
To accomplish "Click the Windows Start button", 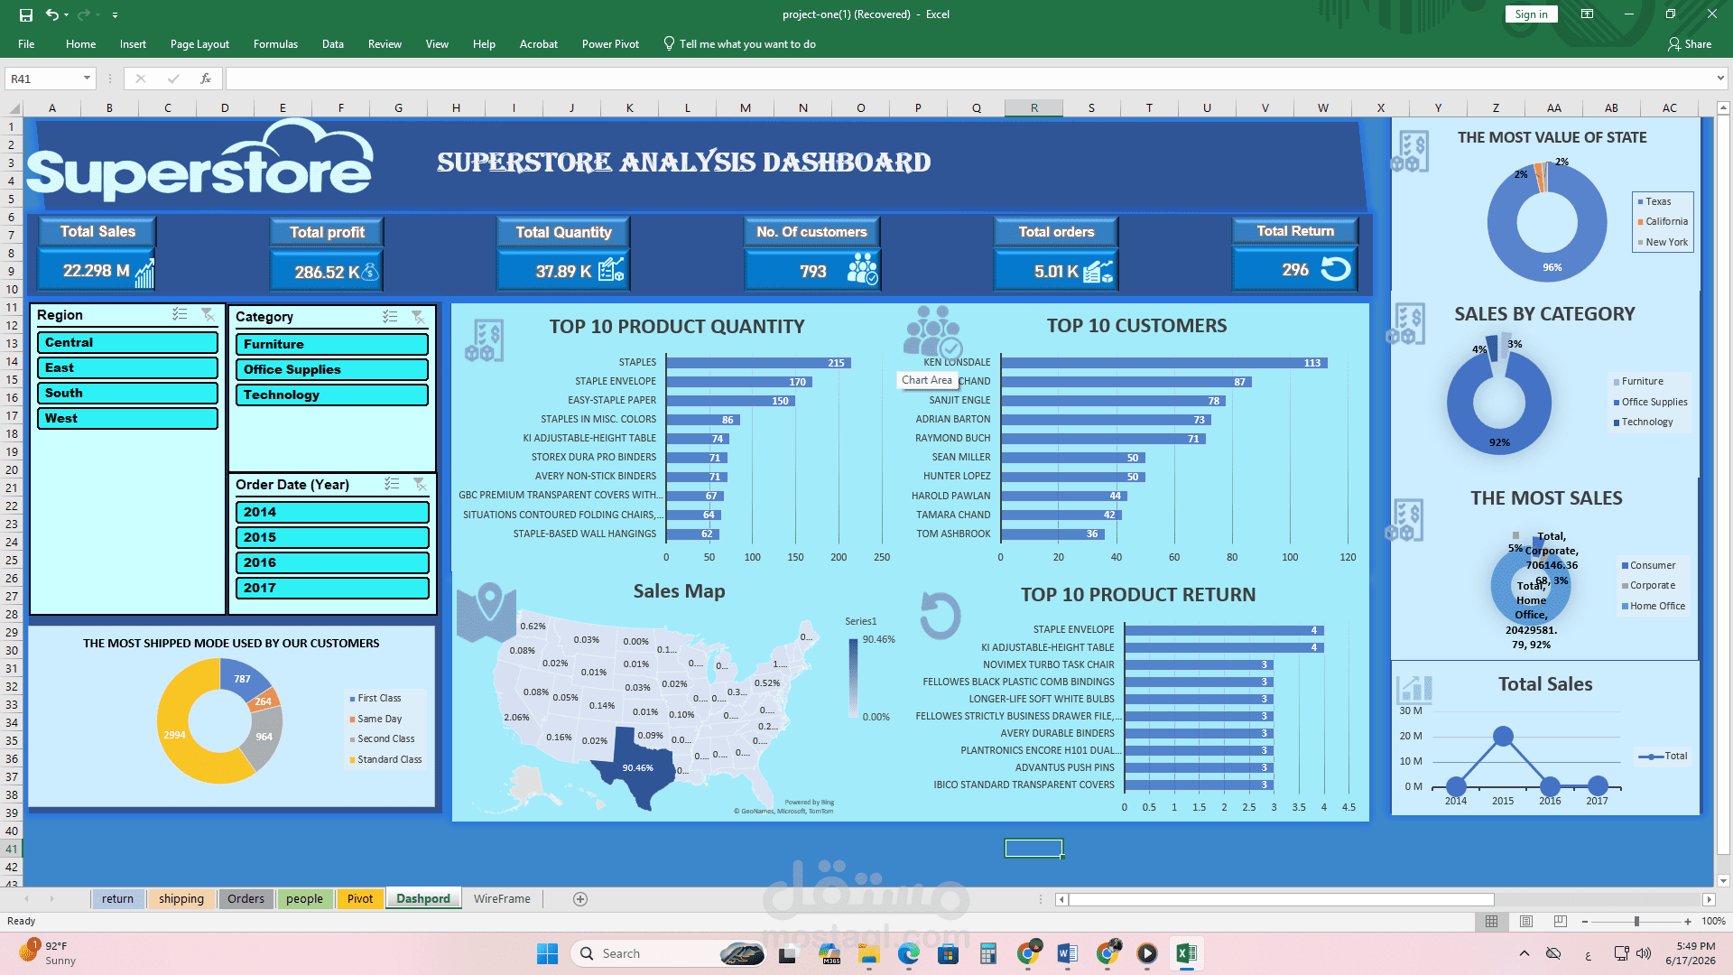I will click(547, 953).
